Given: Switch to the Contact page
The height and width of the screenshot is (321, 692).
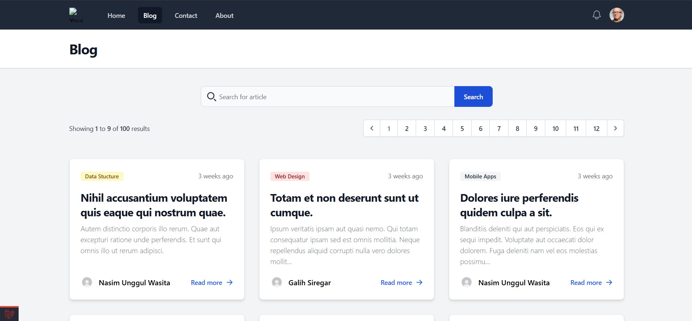Looking at the screenshot, I should coord(186,15).
